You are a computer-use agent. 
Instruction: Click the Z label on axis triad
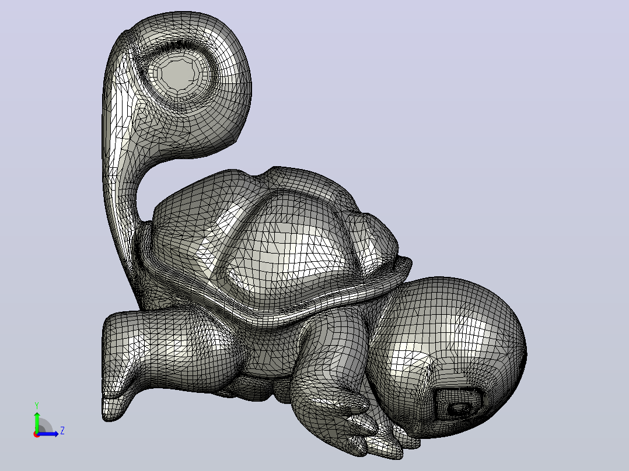pyautogui.click(x=62, y=431)
